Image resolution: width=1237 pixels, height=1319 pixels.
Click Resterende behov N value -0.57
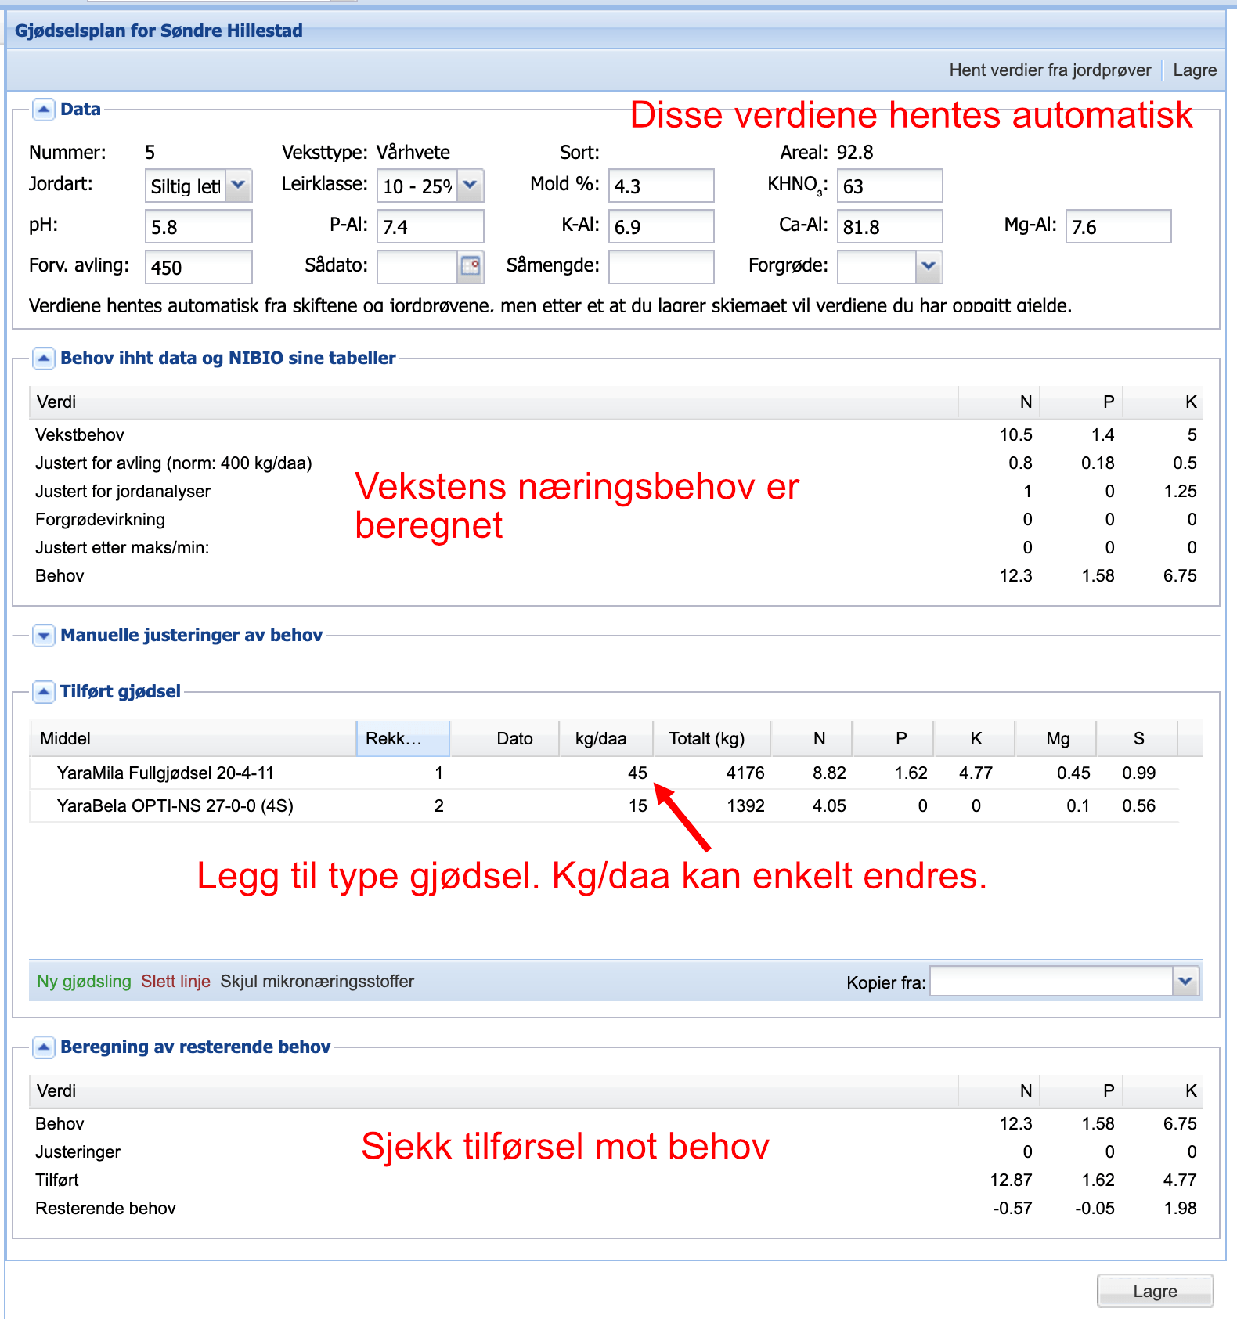pyautogui.click(x=1012, y=1209)
